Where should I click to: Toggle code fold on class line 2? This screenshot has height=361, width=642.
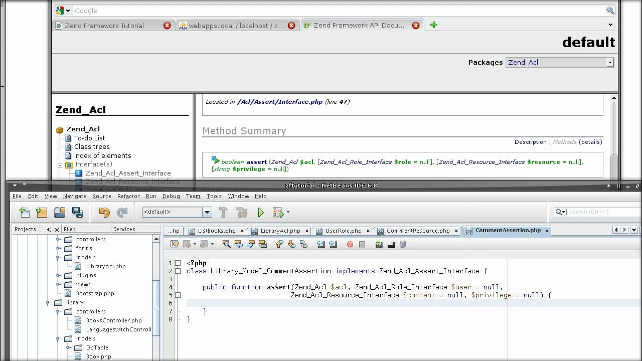[x=178, y=271]
